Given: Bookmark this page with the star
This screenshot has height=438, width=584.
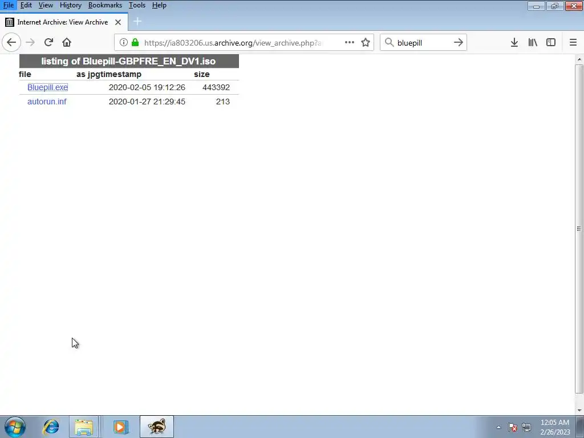Looking at the screenshot, I should [366, 42].
